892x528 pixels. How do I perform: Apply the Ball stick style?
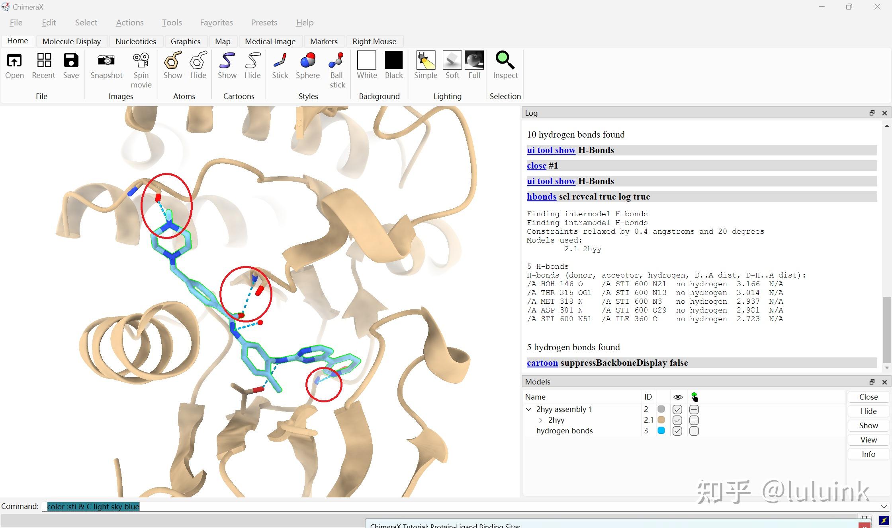[337, 61]
